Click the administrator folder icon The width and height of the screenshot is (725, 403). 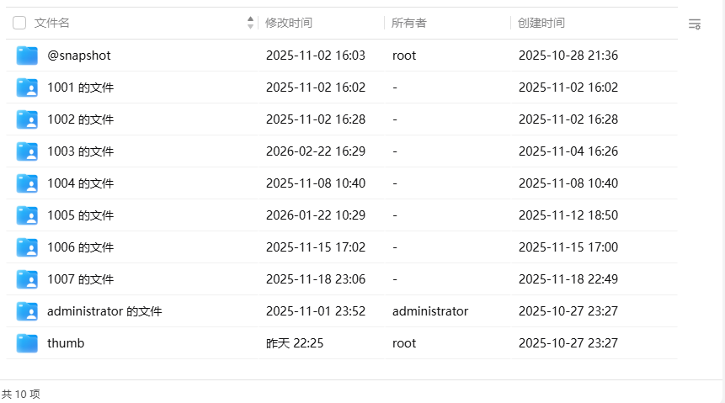[x=27, y=311]
